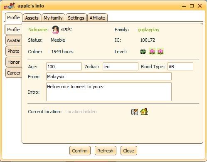Click the notebook edit icon near location
207x162 pixels.
tap(135, 112)
